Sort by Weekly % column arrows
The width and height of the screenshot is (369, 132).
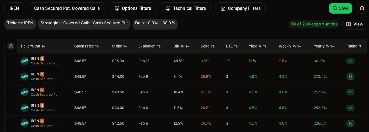299,46
